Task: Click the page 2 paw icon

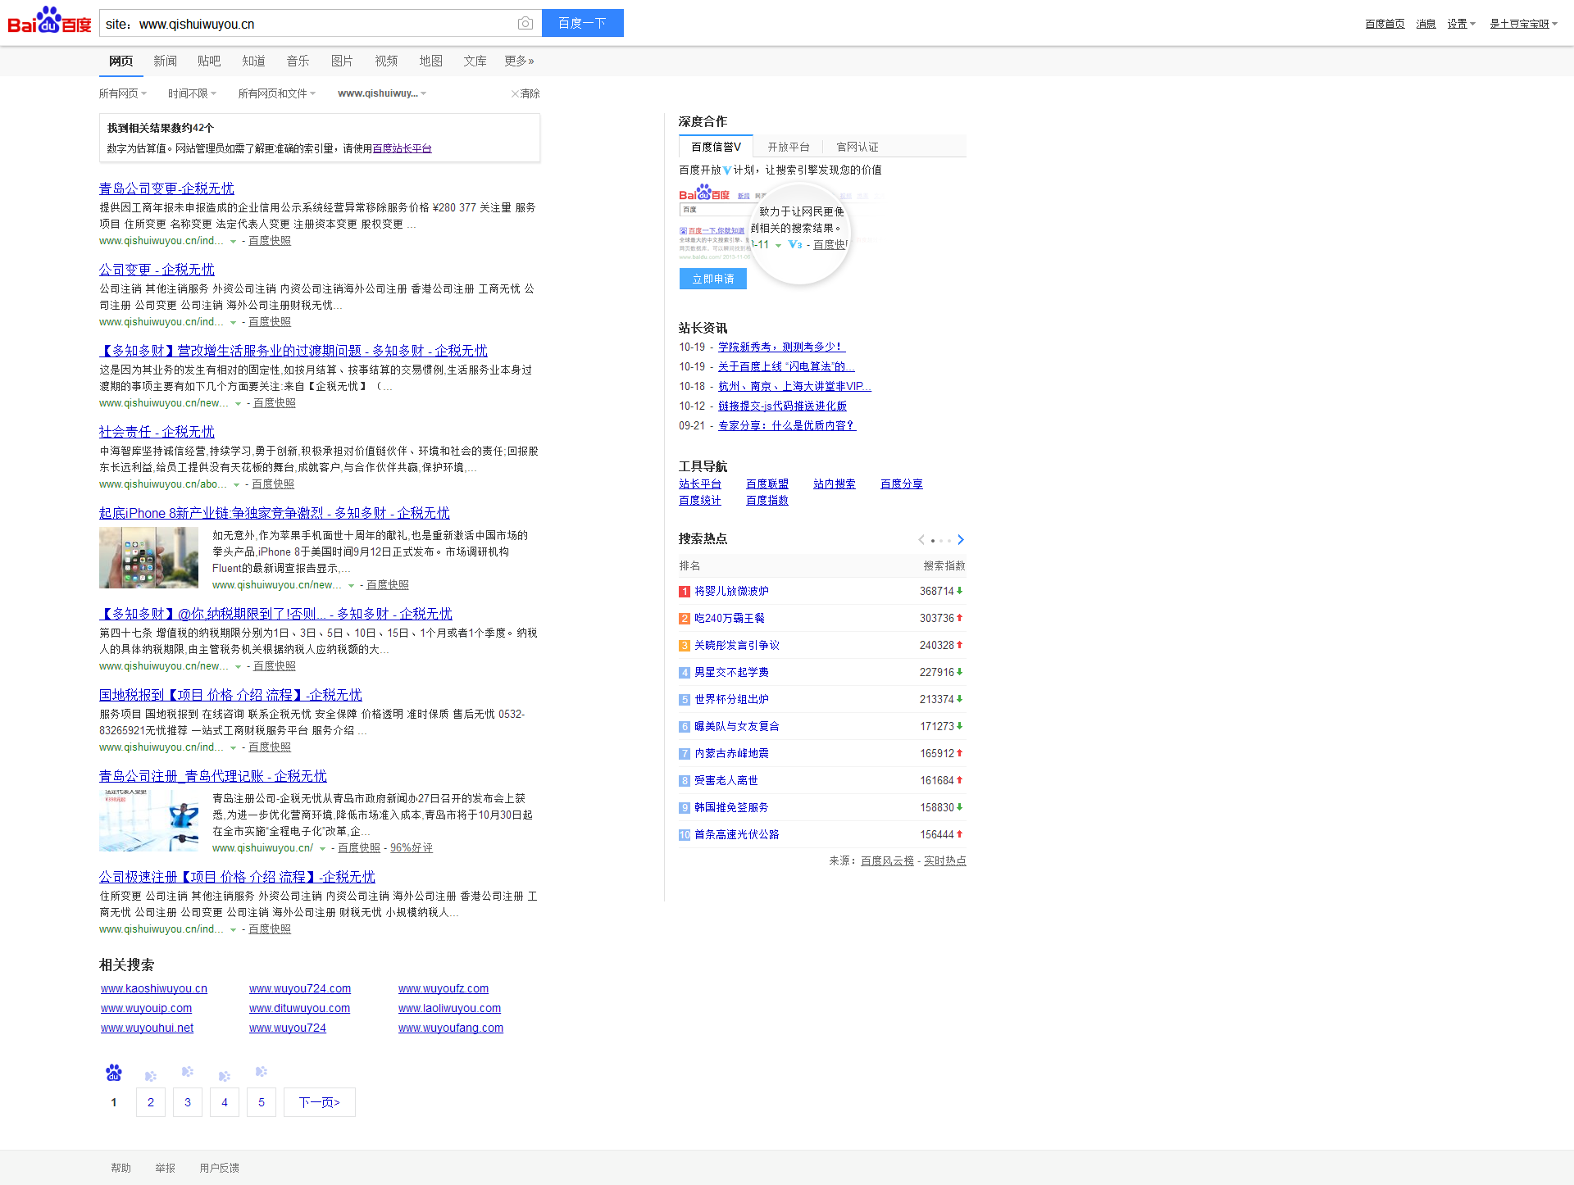Action: coord(151,1076)
